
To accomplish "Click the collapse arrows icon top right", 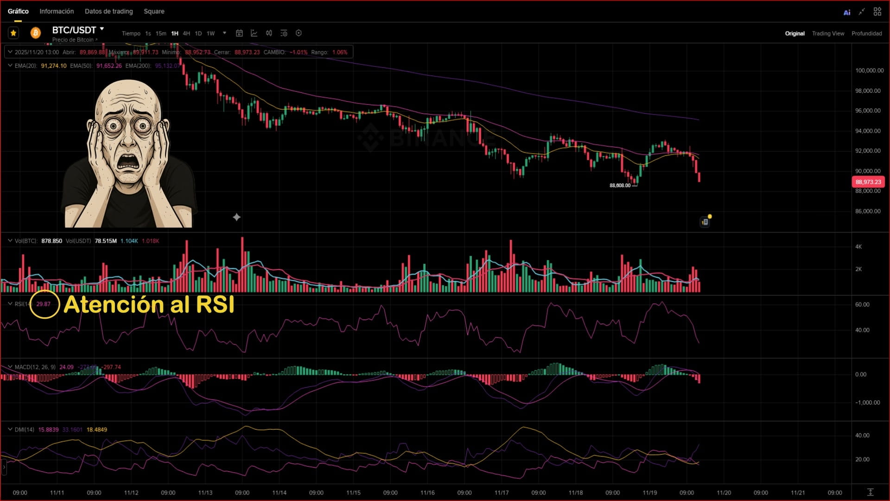I will [862, 12].
